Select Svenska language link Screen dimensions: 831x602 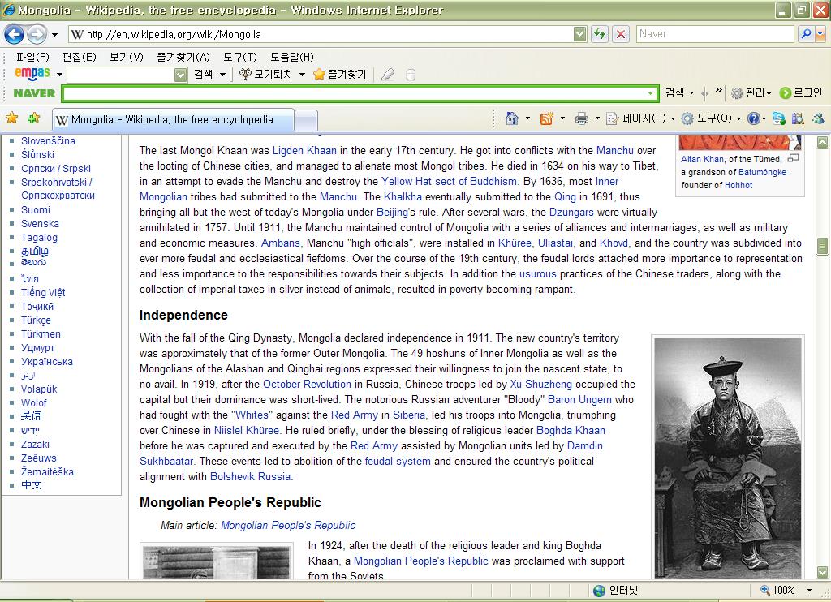click(40, 224)
